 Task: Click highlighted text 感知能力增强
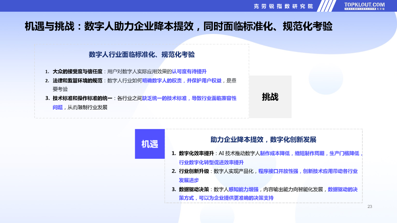click(243, 189)
